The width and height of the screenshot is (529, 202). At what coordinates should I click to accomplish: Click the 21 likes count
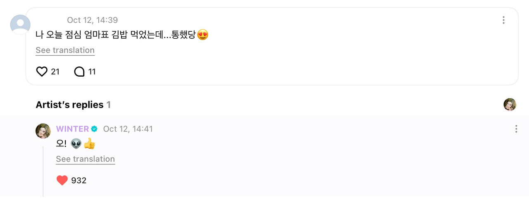(x=55, y=72)
